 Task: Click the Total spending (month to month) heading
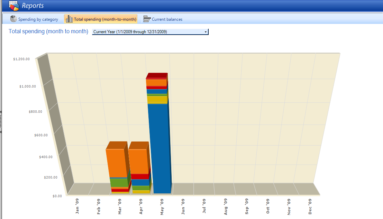pos(48,31)
